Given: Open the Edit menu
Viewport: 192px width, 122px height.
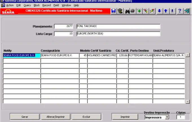Looking at the screenshot, I should (x=19, y=5).
